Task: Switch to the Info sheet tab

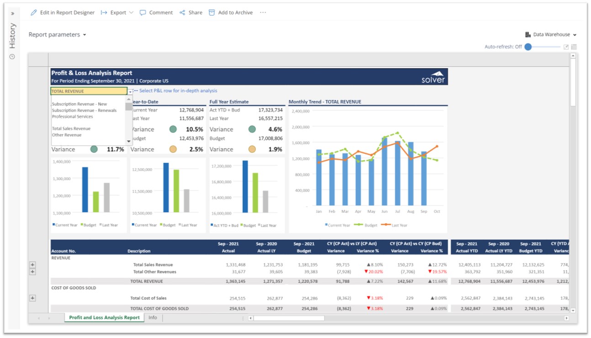Action: point(153,317)
